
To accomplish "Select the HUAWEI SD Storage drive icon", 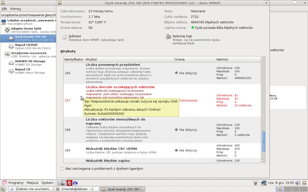I will click(11, 63).
